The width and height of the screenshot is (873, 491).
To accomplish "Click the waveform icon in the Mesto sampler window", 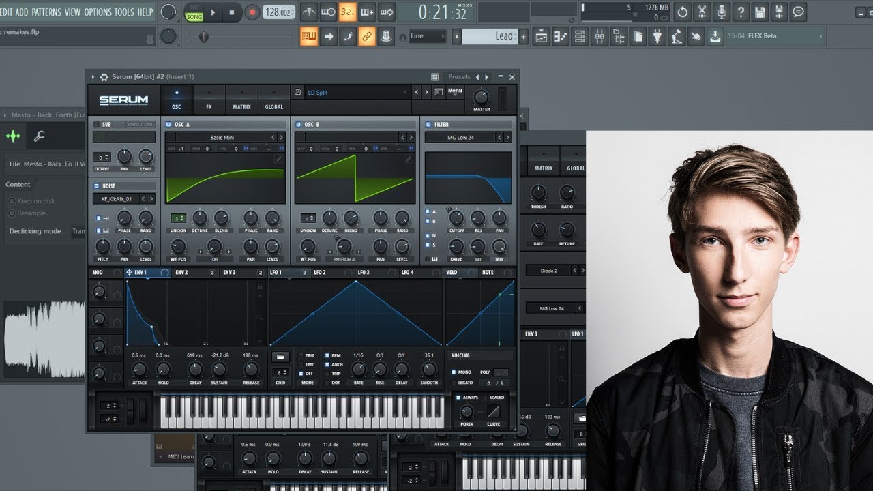I will [x=13, y=136].
